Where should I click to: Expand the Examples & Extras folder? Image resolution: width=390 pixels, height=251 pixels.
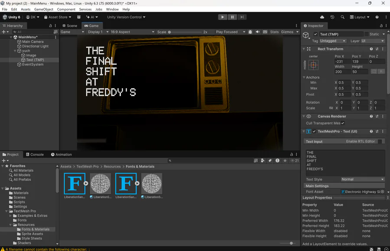point(10,216)
